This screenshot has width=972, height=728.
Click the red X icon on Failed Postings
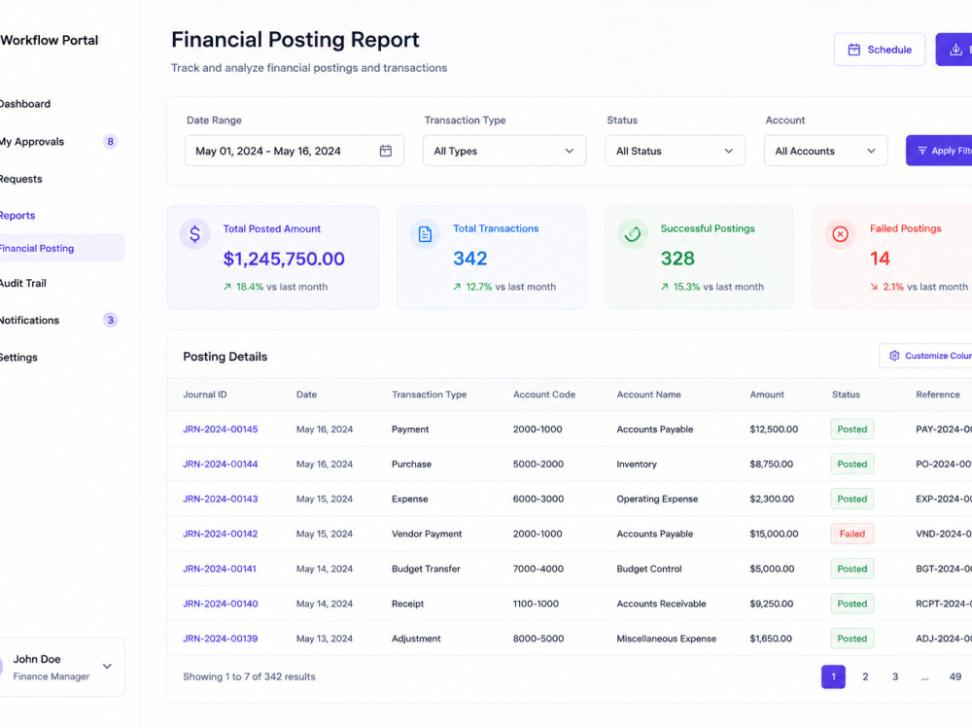click(840, 234)
